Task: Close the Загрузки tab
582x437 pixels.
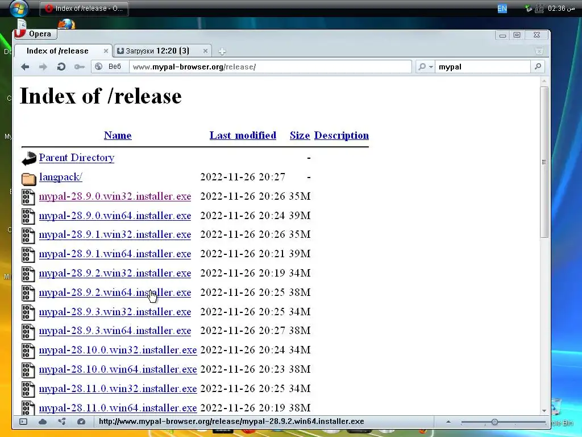Action: [x=205, y=51]
